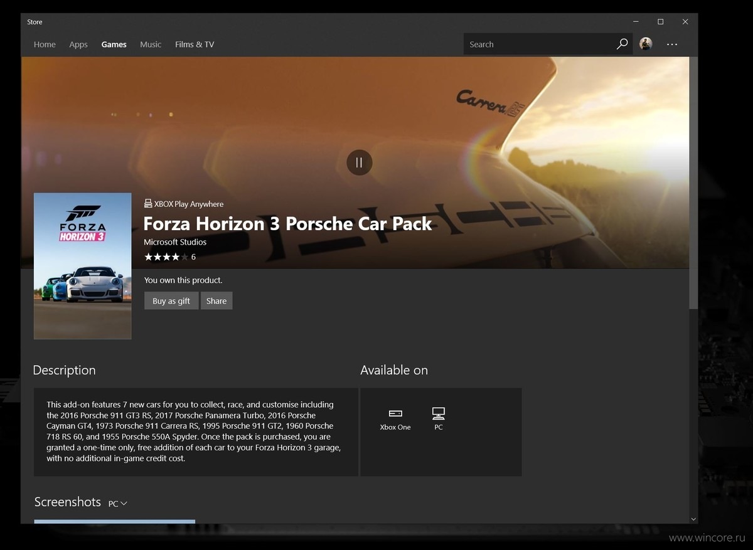The image size is (753, 550).
Task: Click the magnifying glass search icon
Action: coord(622,44)
